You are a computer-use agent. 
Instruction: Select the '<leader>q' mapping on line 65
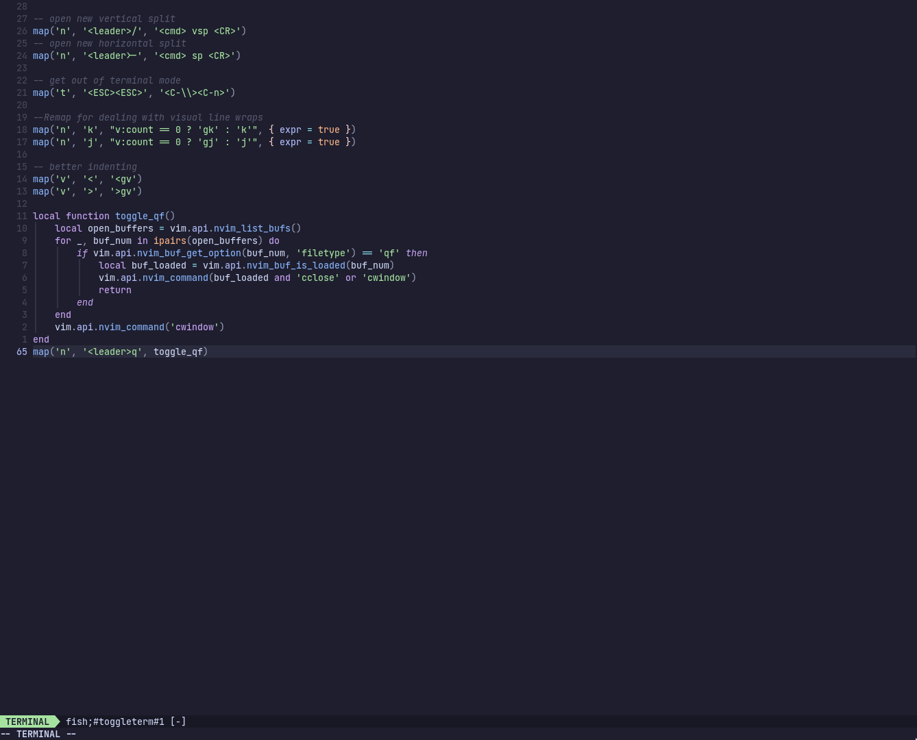tap(112, 351)
